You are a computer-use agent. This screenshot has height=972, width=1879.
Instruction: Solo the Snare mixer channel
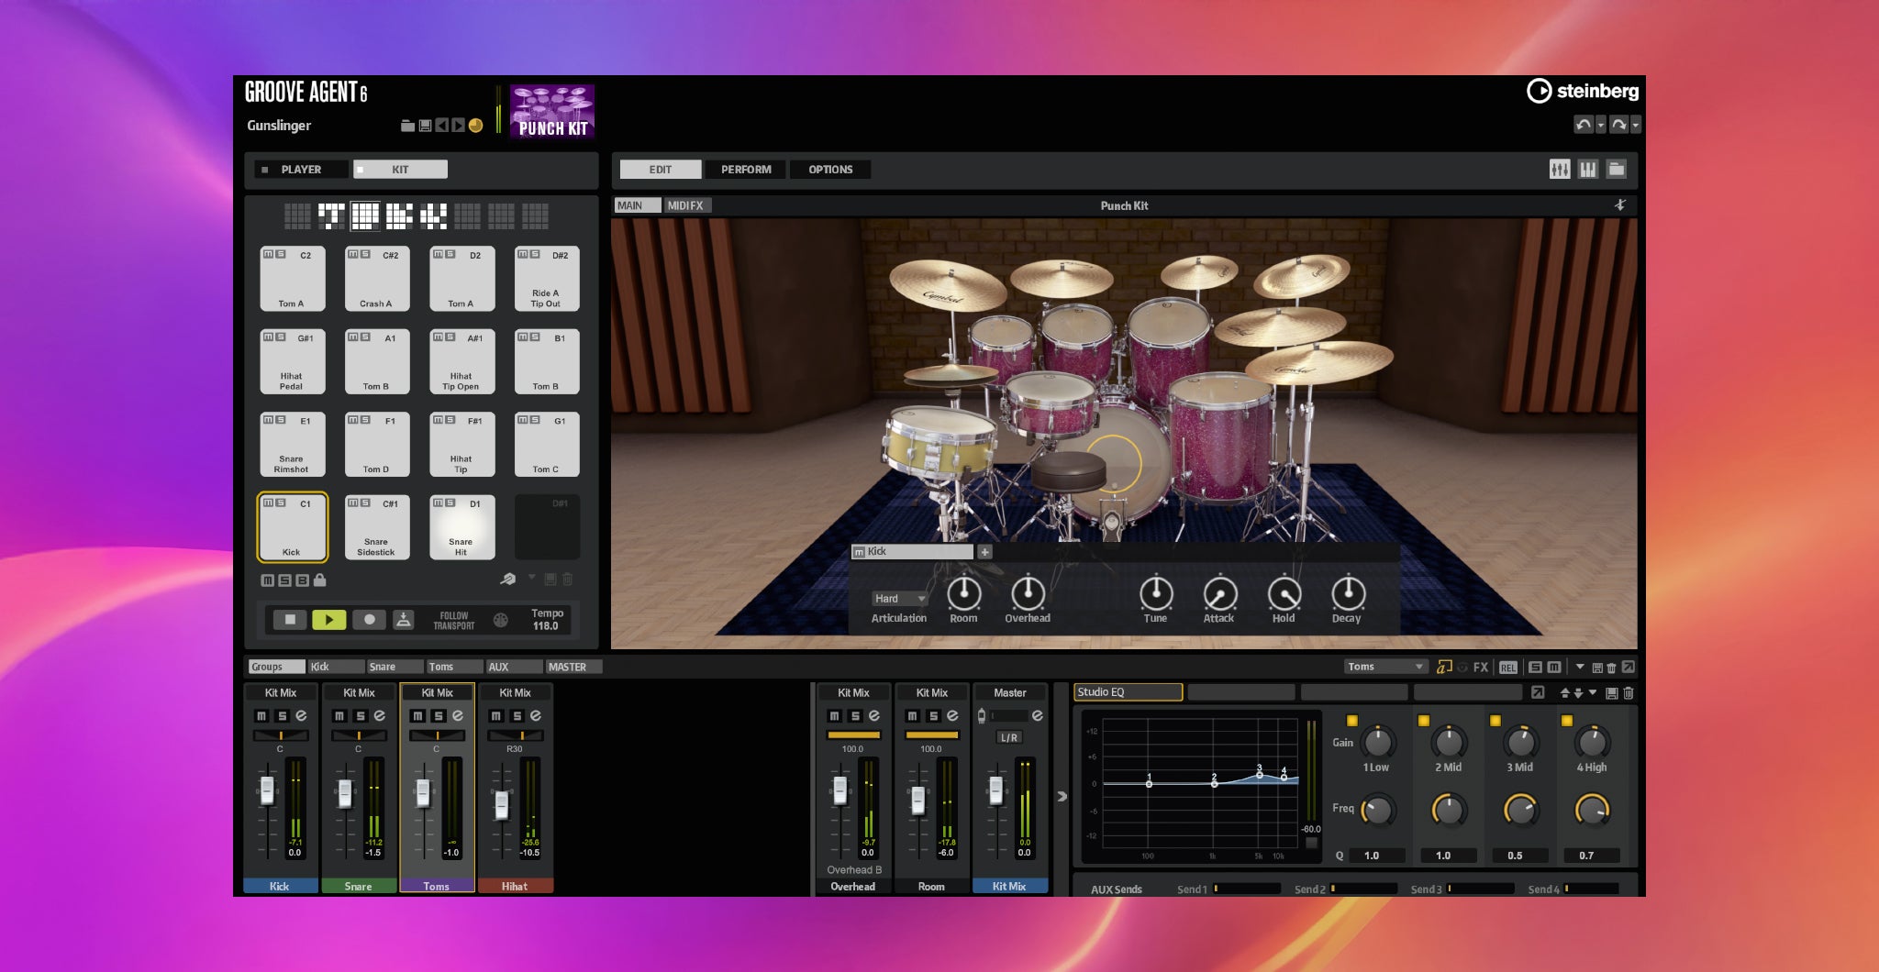click(x=361, y=716)
